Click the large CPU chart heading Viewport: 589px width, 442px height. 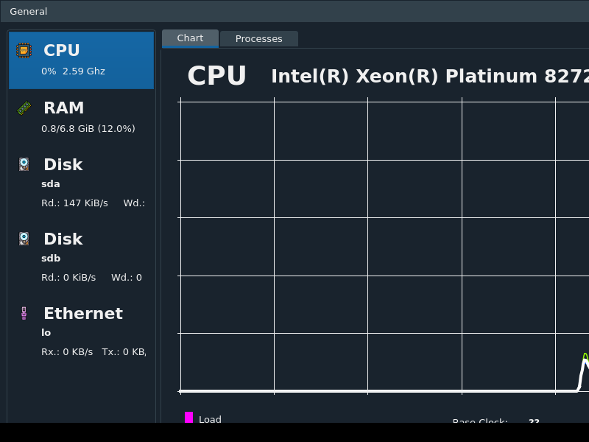216,76
